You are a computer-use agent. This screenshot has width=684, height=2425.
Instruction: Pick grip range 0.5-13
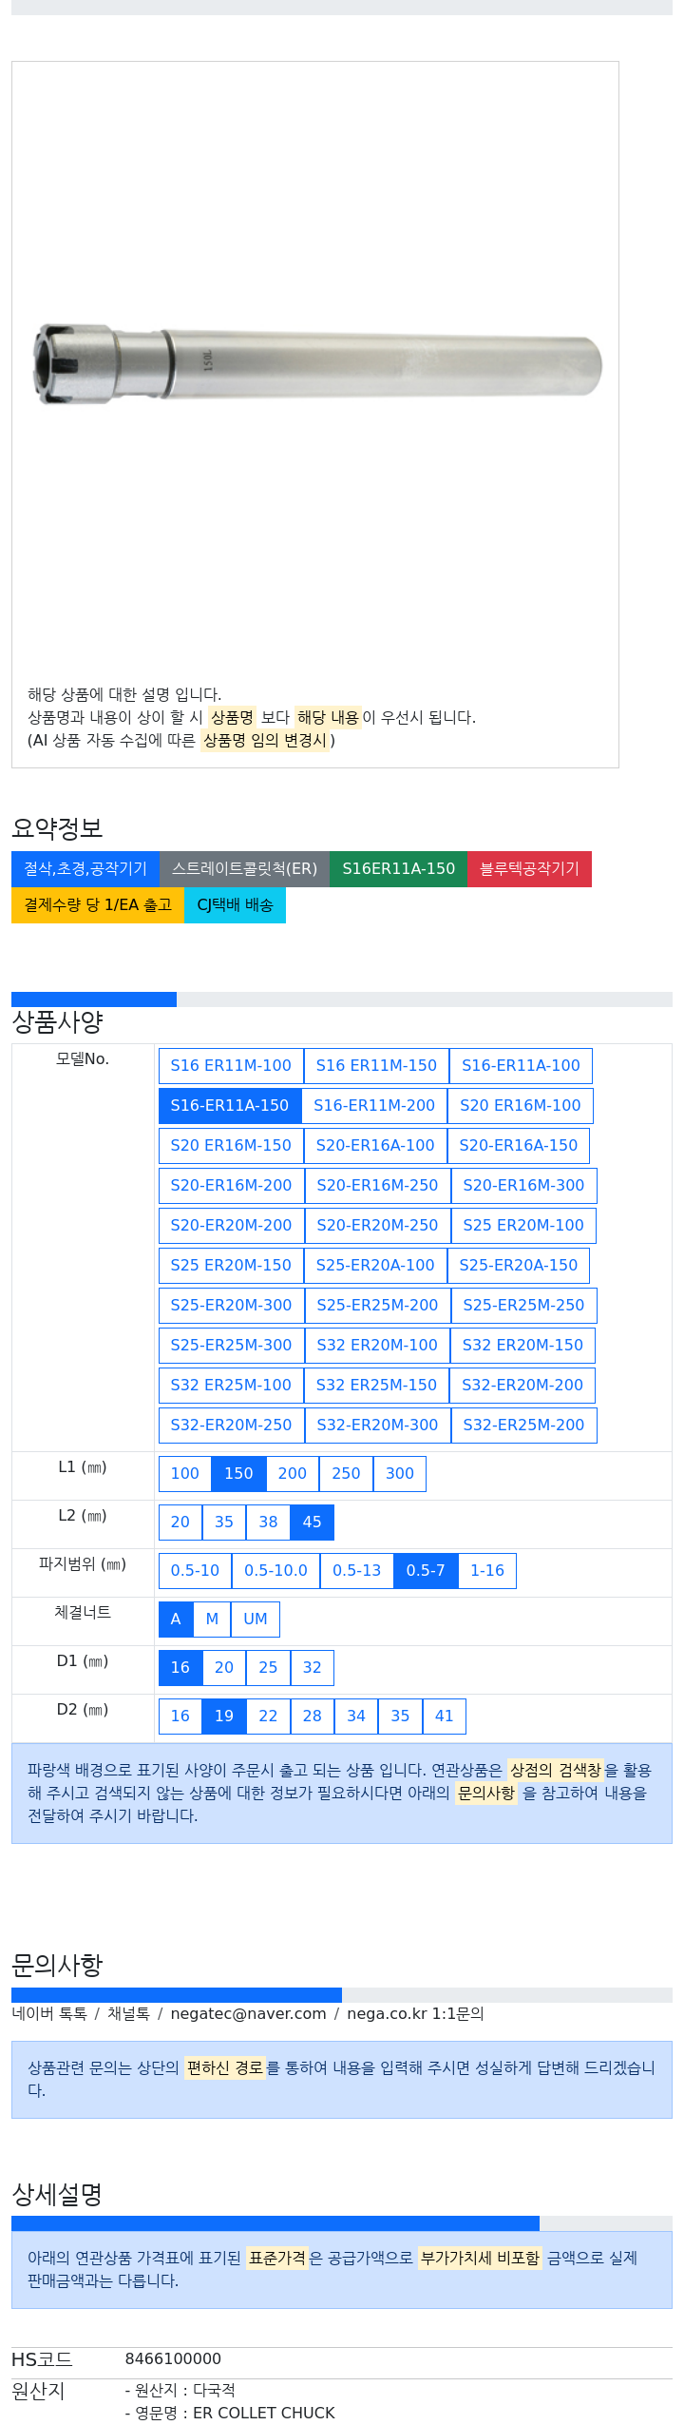[357, 1570]
